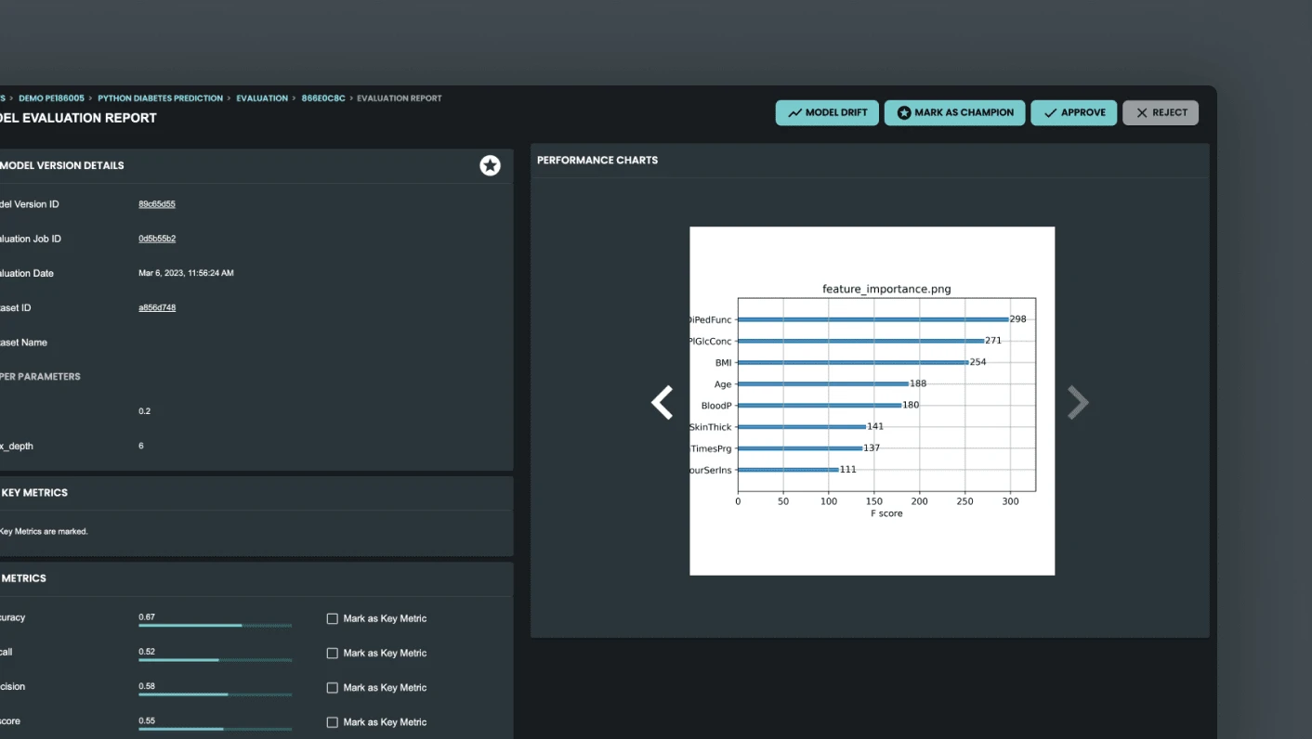The width and height of the screenshot is (1312, 739).
Task: Click the depth hyperparameter value 6
Action: tap(141, 446)
